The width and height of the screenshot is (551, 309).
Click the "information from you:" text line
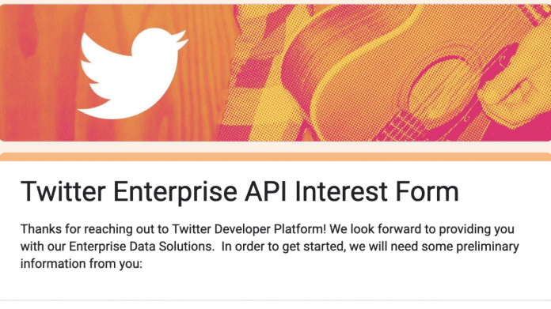pos(82,263)
